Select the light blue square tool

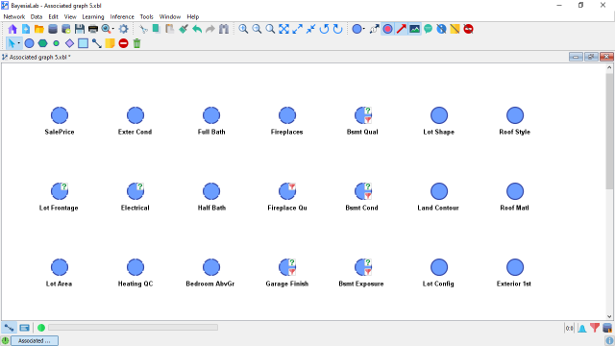[x=83, y=43]
